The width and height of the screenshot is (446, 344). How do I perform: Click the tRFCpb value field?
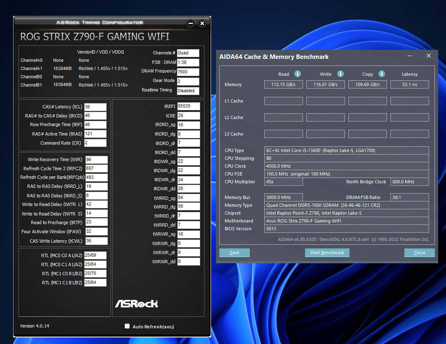[96, 178]
